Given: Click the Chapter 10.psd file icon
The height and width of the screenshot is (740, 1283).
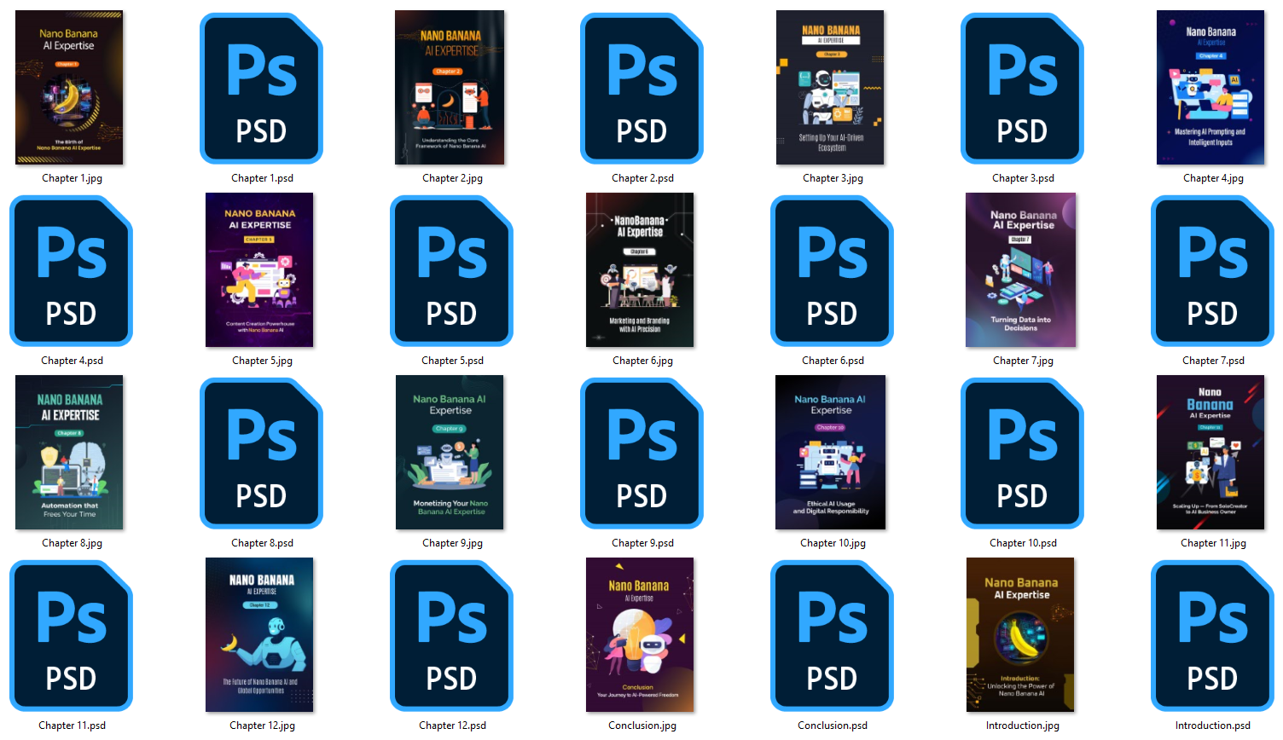Looking at the screenshot, I should pos(1022,454).
